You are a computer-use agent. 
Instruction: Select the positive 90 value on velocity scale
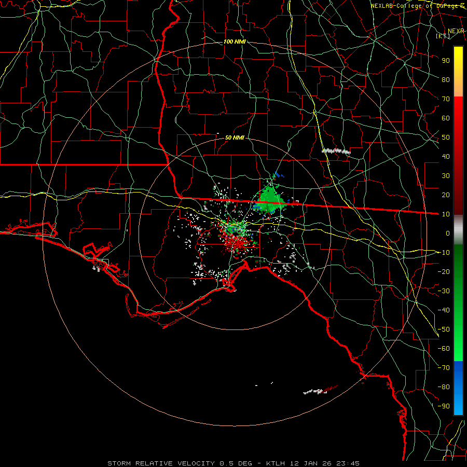446,61
